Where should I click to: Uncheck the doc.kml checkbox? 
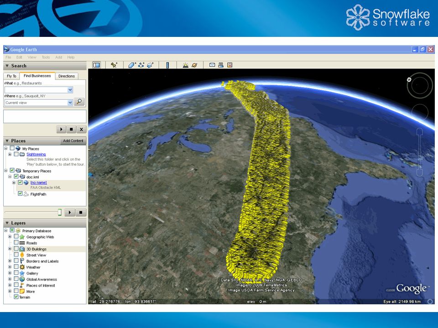tap(16, 176)
